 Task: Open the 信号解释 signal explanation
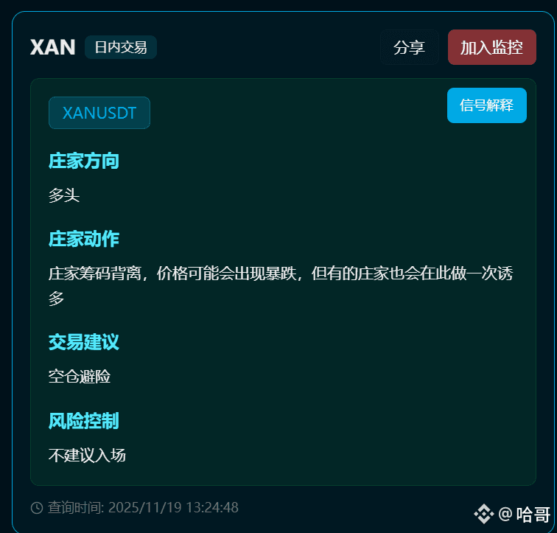click(x=487, y=105)
